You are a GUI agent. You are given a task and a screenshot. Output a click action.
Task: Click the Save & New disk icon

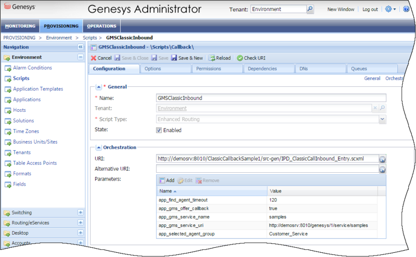coord(174,58)
